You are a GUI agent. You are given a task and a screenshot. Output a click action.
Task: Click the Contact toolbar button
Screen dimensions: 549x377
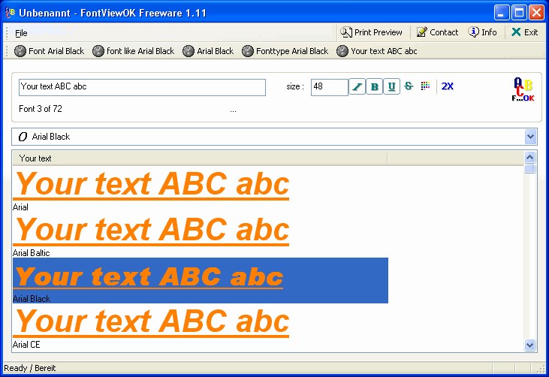point(437,32)
